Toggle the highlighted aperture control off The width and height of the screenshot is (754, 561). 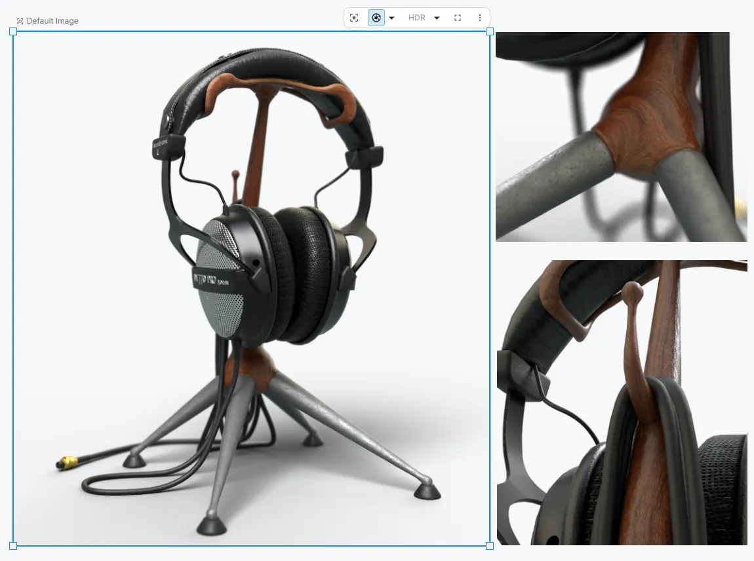(x=376, y=18)
